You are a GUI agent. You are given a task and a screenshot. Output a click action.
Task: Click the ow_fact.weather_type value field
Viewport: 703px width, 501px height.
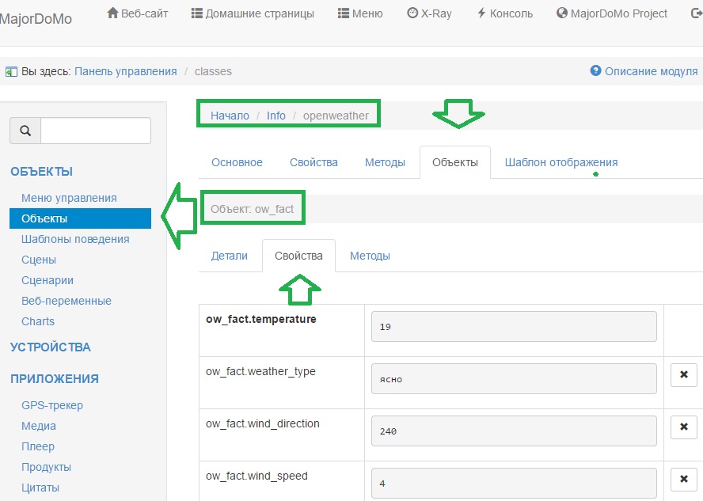pos(514,378)
